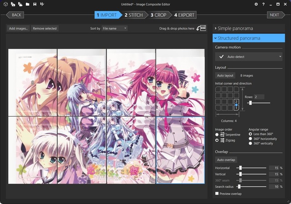Select image thumbnail numbered 8
Screen dimensions: 291x204
click(x=33, y=83)
